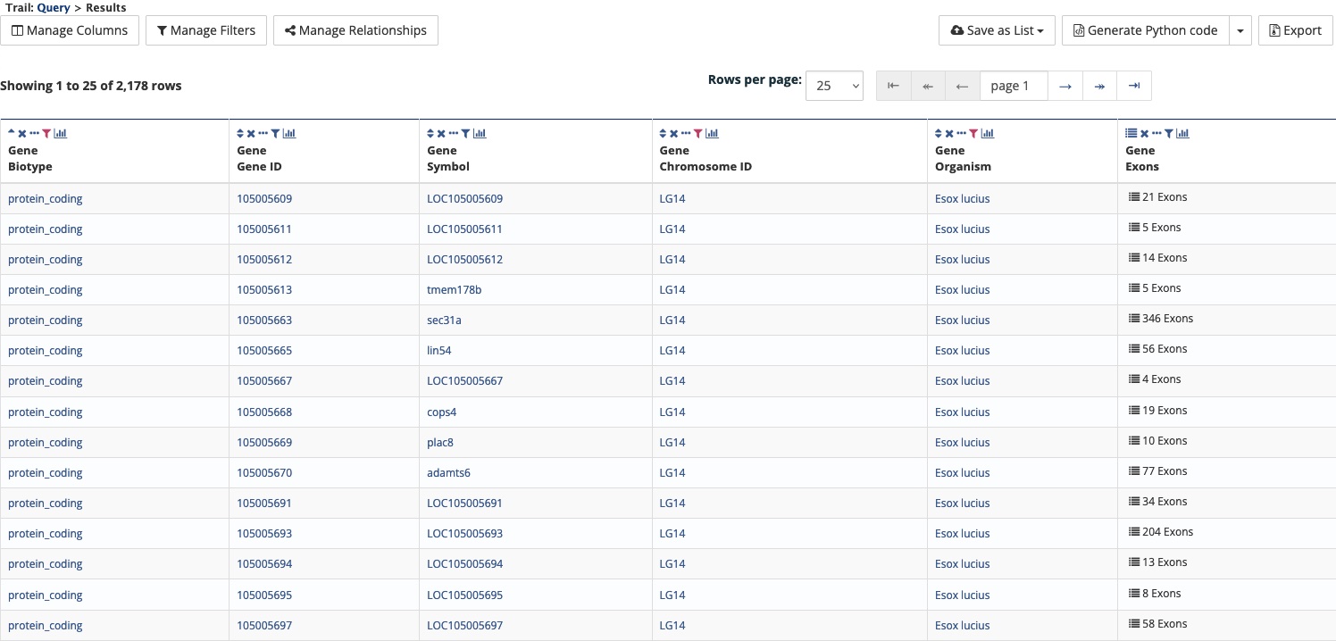Expand the code language dropdown arrow
This screenshot has width=1336, height=641.
(x=1240, y=30)
